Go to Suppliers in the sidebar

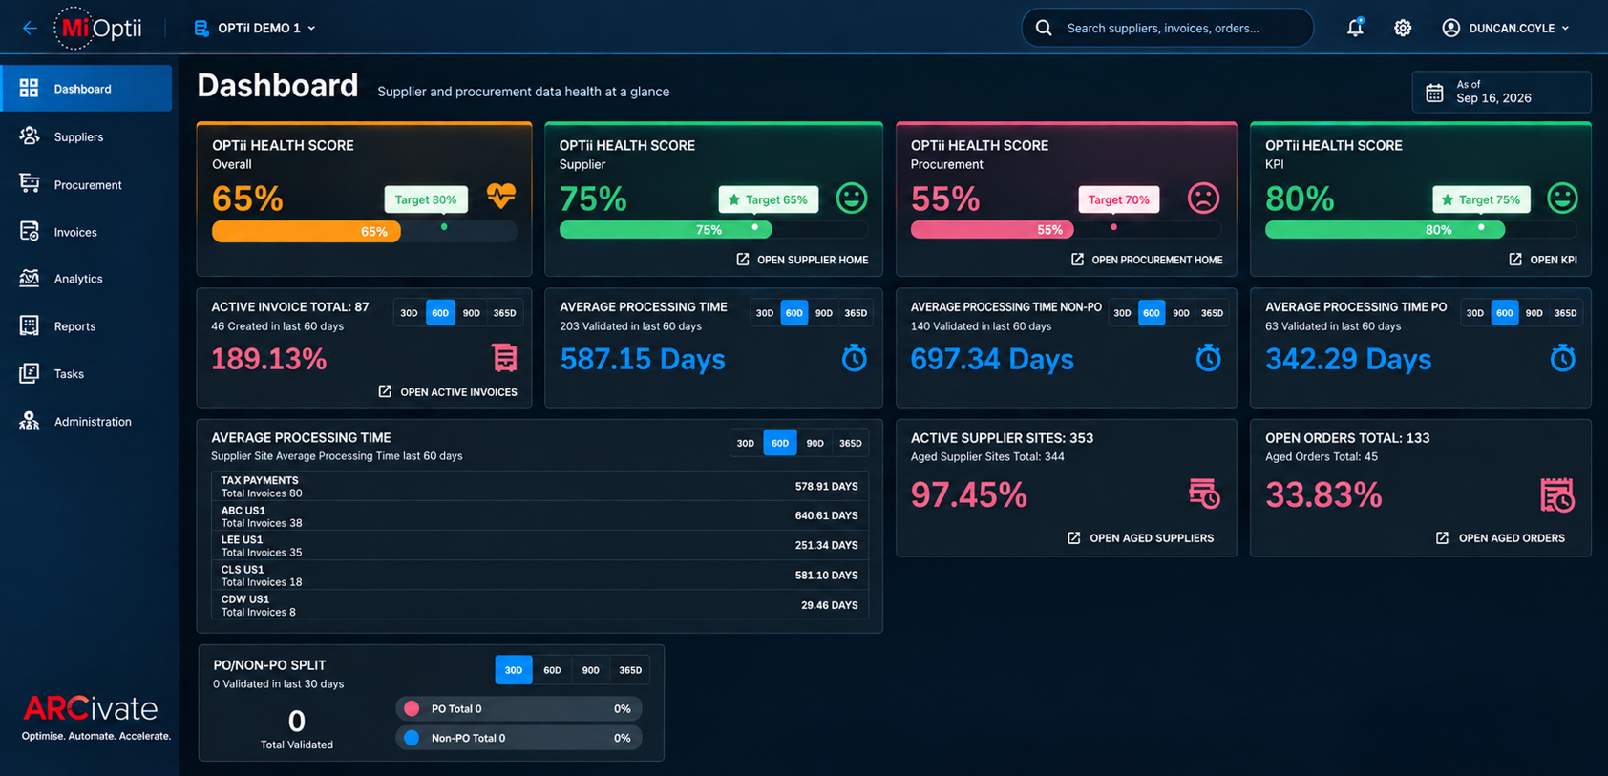78,137
